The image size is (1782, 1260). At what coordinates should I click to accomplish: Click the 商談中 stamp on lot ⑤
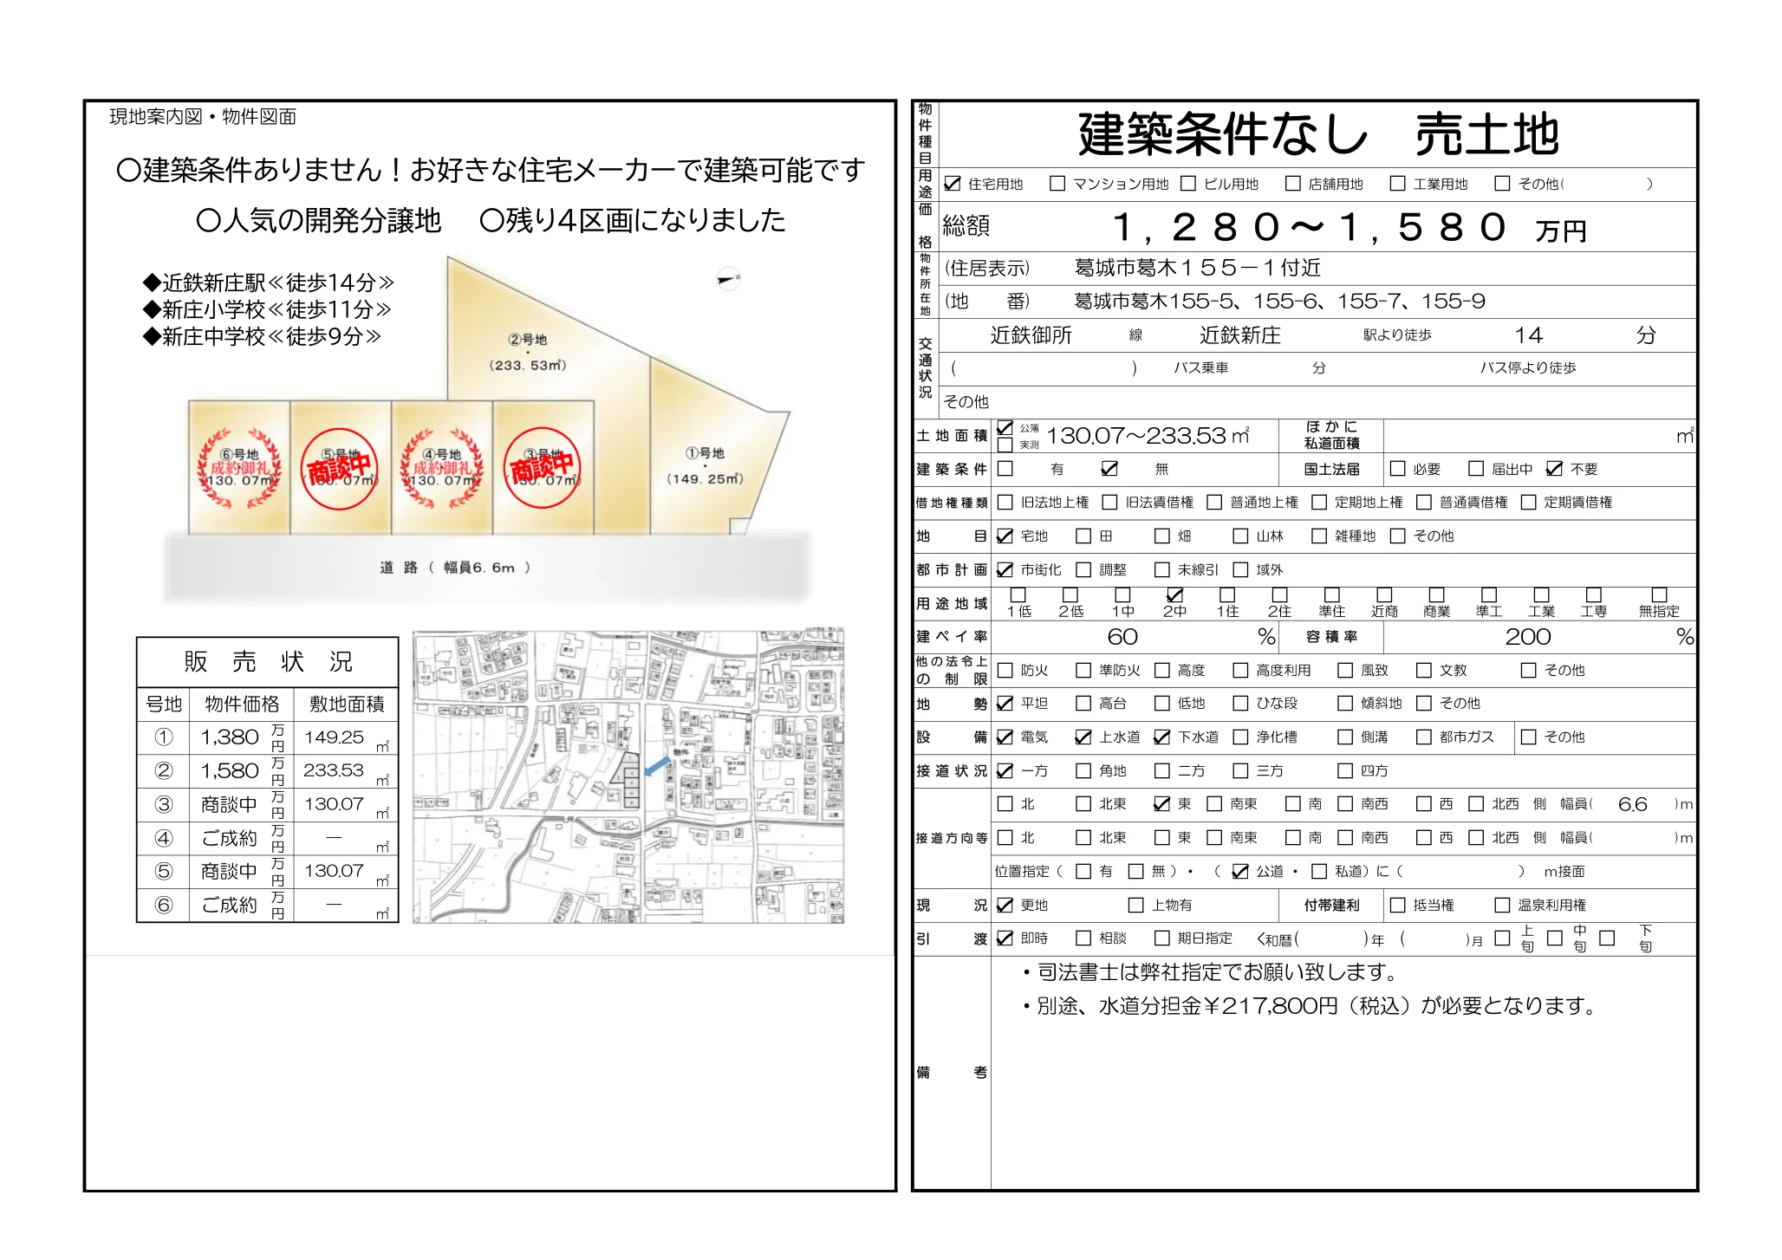[x=341, y=471]
